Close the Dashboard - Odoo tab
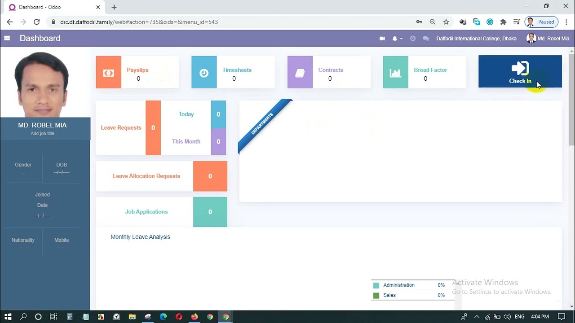575x323 pixels. click(98, 7)
